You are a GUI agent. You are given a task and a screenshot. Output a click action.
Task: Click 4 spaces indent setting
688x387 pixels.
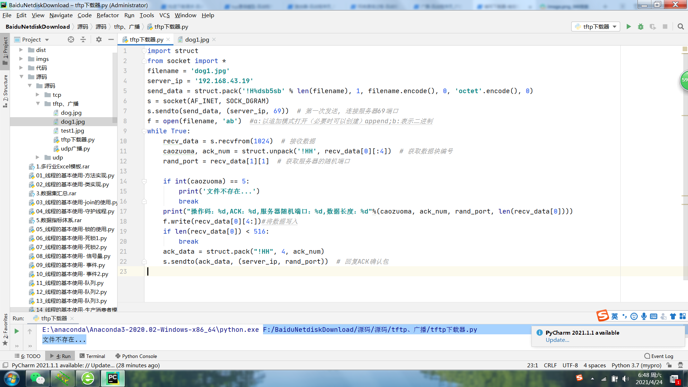pos(594,365)
